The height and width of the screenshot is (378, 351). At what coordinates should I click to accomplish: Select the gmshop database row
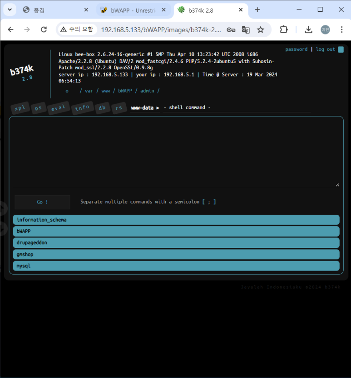(176, 254)
